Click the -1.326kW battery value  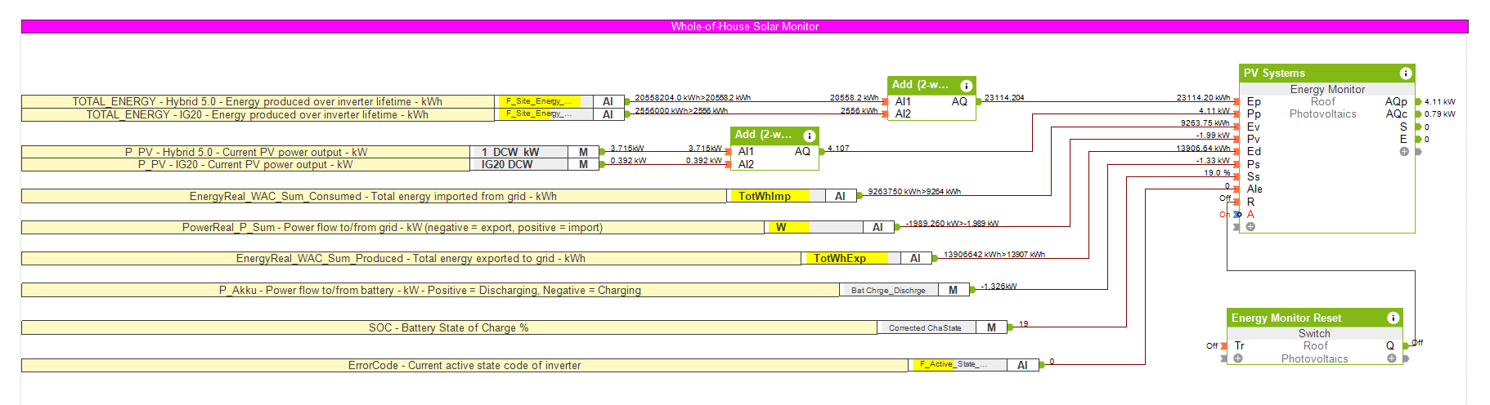(x=998, y=286)
